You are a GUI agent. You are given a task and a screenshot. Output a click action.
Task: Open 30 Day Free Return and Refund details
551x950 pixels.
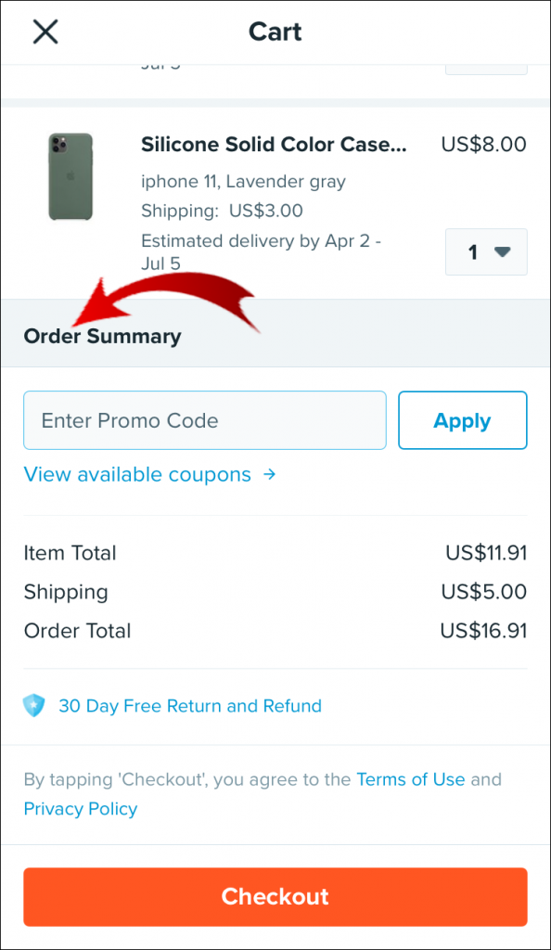[x=190, y=706]
